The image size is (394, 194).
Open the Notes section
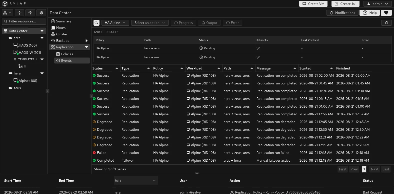click(x=58, y=28)
